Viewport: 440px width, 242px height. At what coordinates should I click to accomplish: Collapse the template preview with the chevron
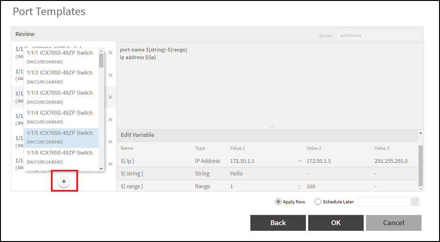coord(272,127)
